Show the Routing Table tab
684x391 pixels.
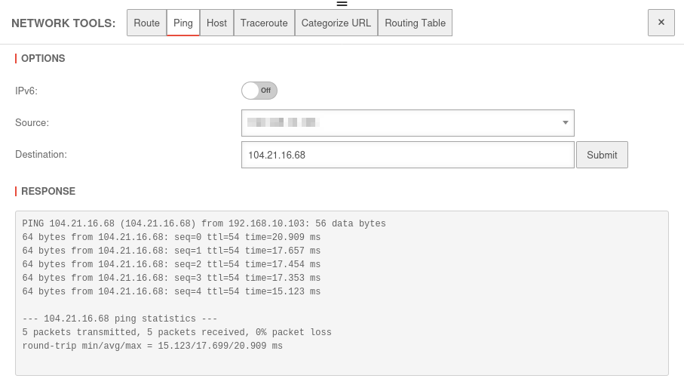pos(415,23)
